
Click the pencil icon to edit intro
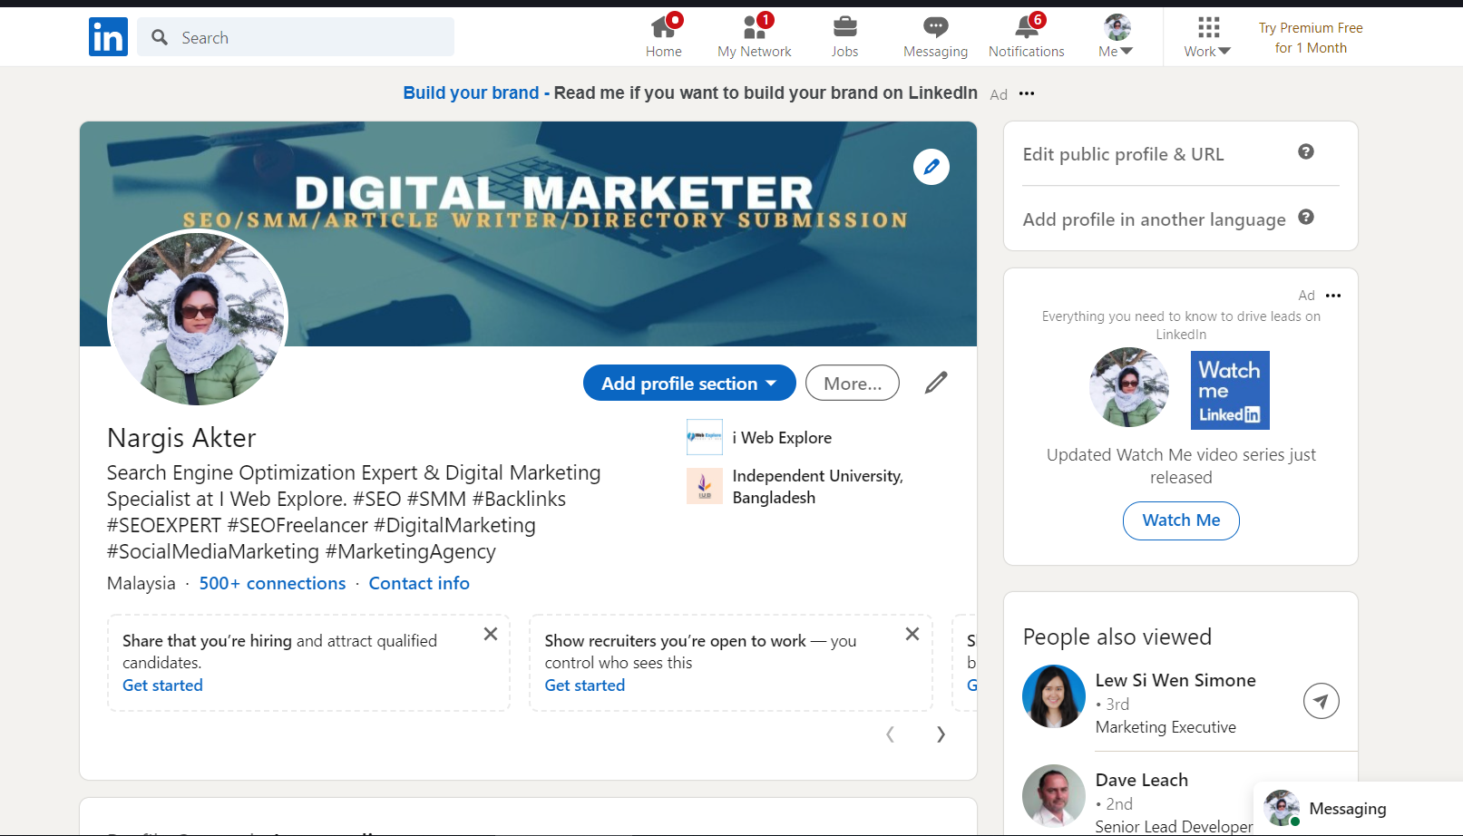pyautogui.click(x=936, y=383)
